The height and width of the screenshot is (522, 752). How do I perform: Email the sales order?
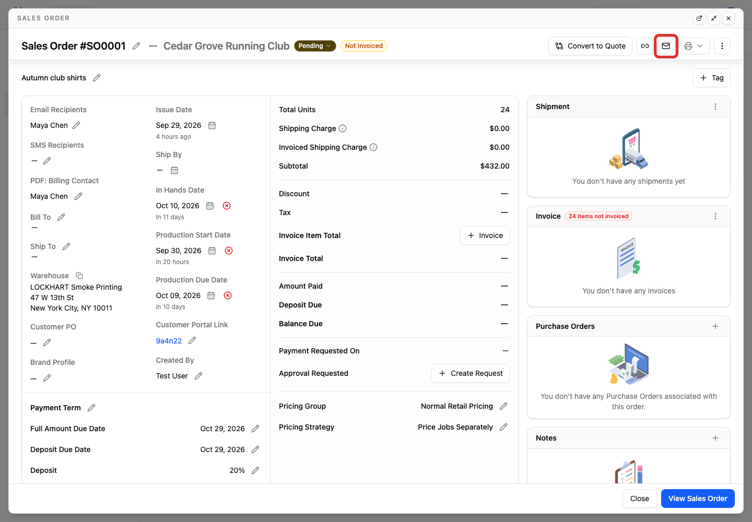coord(666,46)
